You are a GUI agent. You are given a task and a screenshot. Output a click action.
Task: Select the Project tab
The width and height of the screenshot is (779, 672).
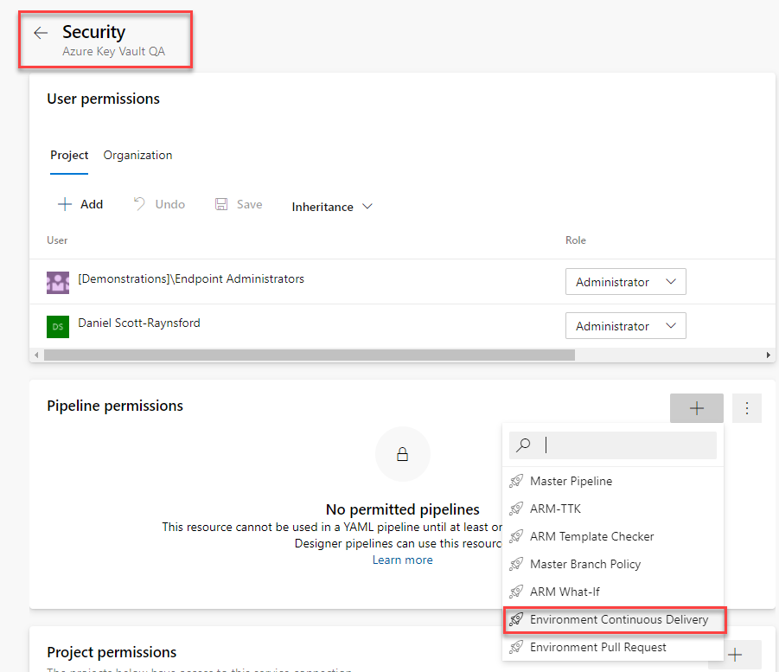(x=69, y=155)
